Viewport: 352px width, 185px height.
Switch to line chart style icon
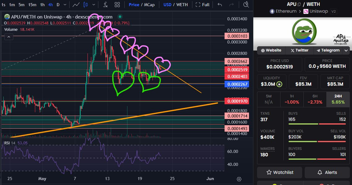tap(76, 5)
